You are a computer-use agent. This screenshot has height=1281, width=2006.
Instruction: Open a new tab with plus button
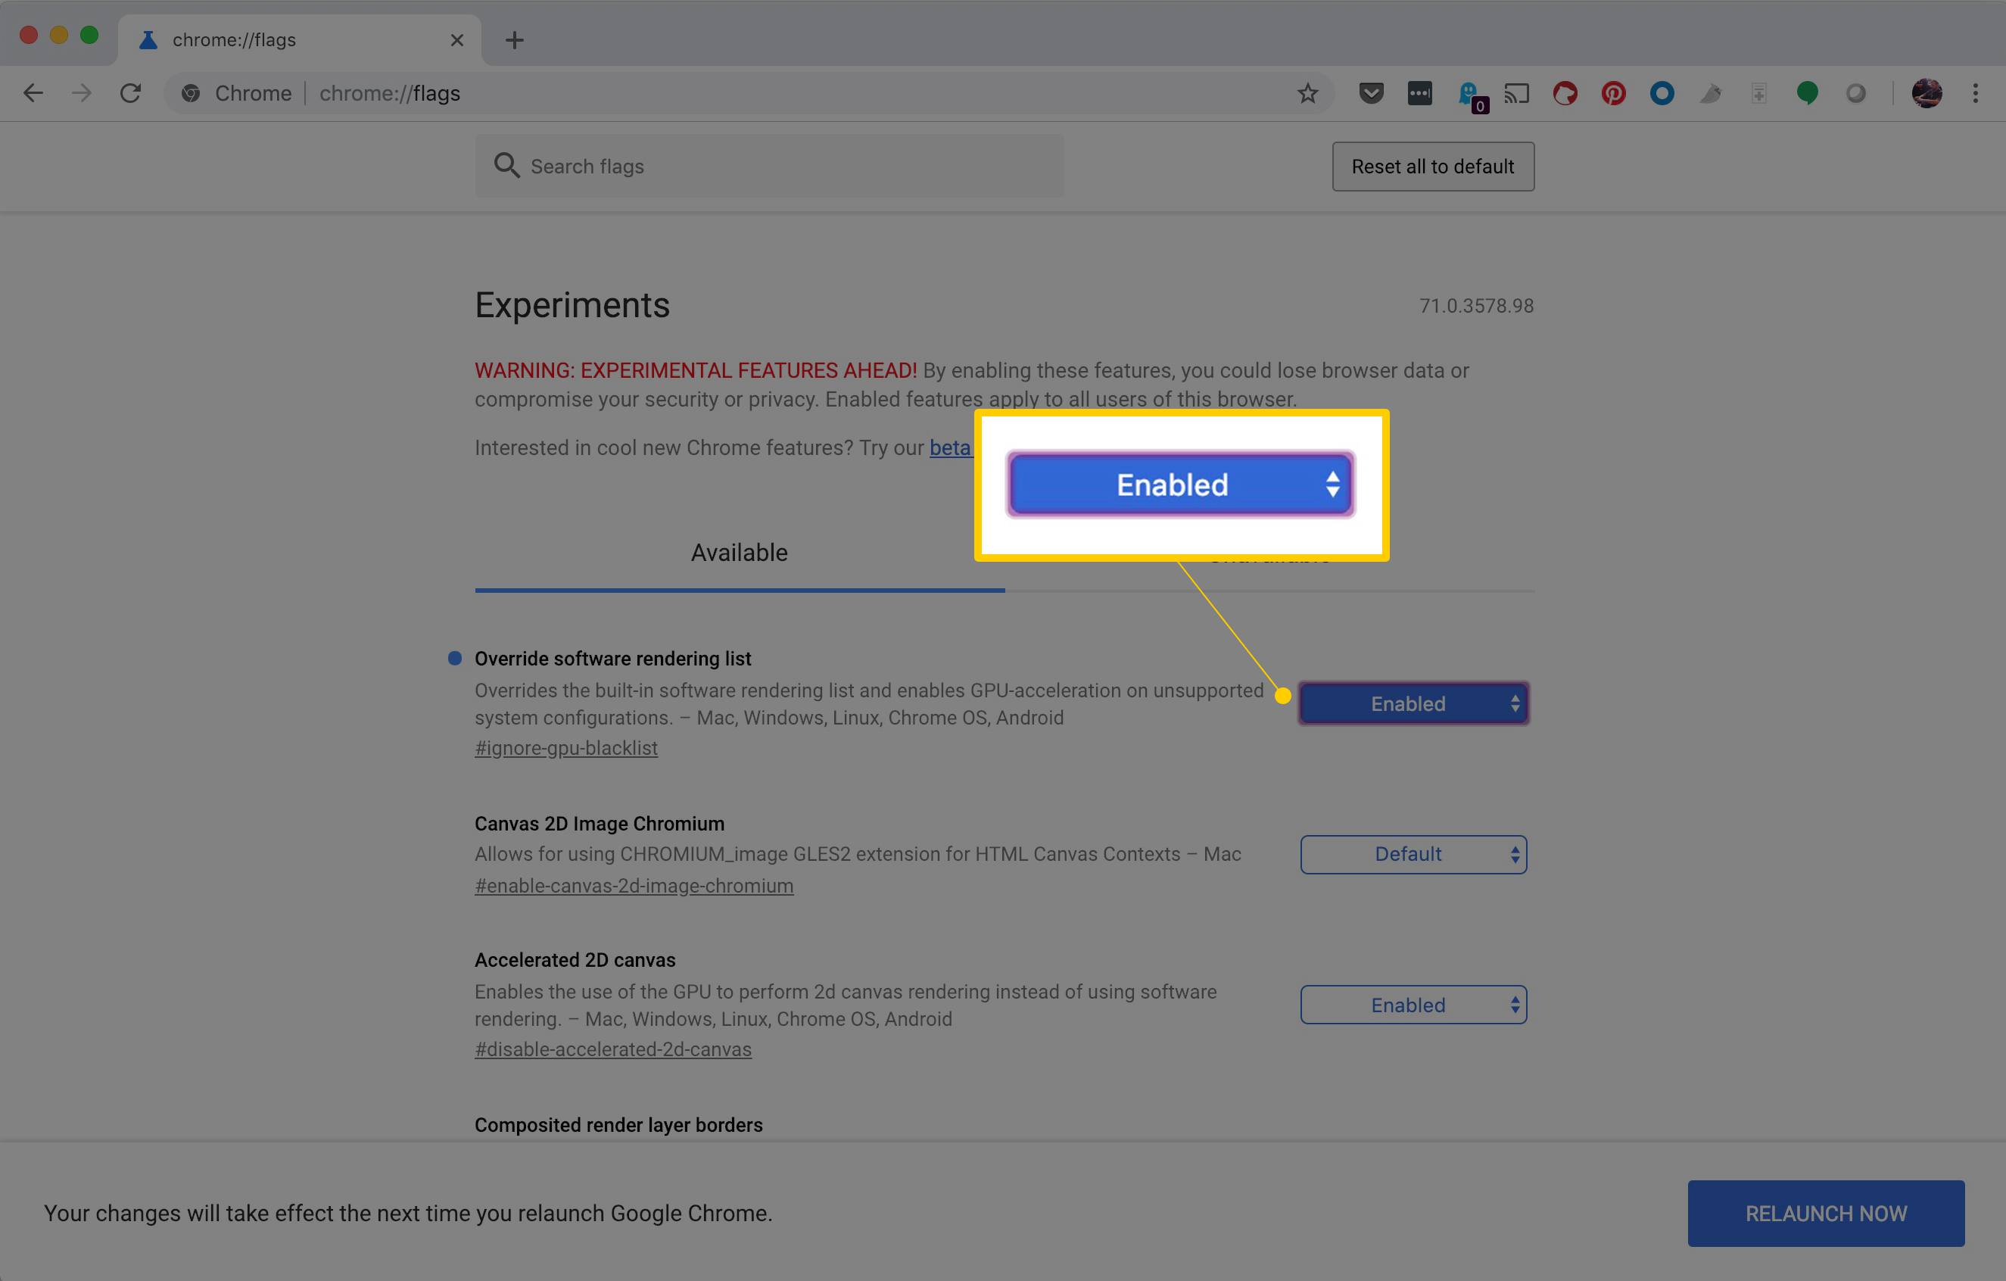515,40
